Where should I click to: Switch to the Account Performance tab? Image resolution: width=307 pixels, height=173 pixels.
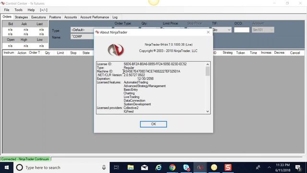(x=94, y=17)
